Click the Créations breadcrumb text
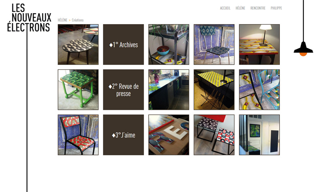324x192 pixels. 77,20
